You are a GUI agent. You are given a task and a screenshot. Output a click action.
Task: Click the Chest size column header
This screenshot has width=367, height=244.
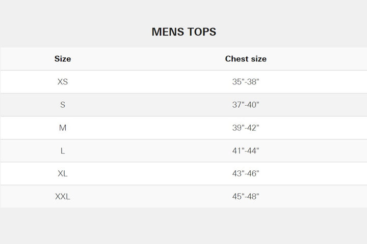[x=246, y=59]
